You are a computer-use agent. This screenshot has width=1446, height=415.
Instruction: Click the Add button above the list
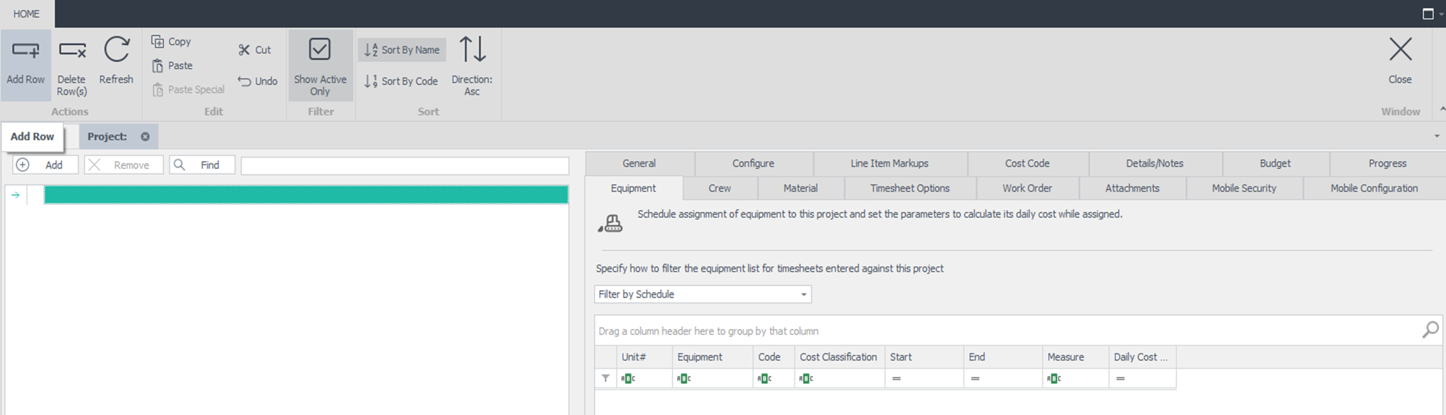click(x=46, y=165)
